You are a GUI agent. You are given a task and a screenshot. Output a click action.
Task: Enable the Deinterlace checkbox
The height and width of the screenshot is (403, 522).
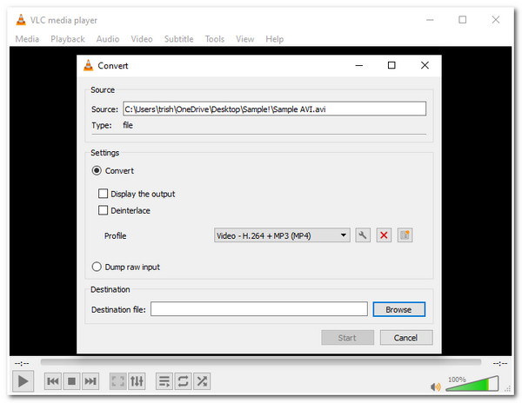point(104,210)
